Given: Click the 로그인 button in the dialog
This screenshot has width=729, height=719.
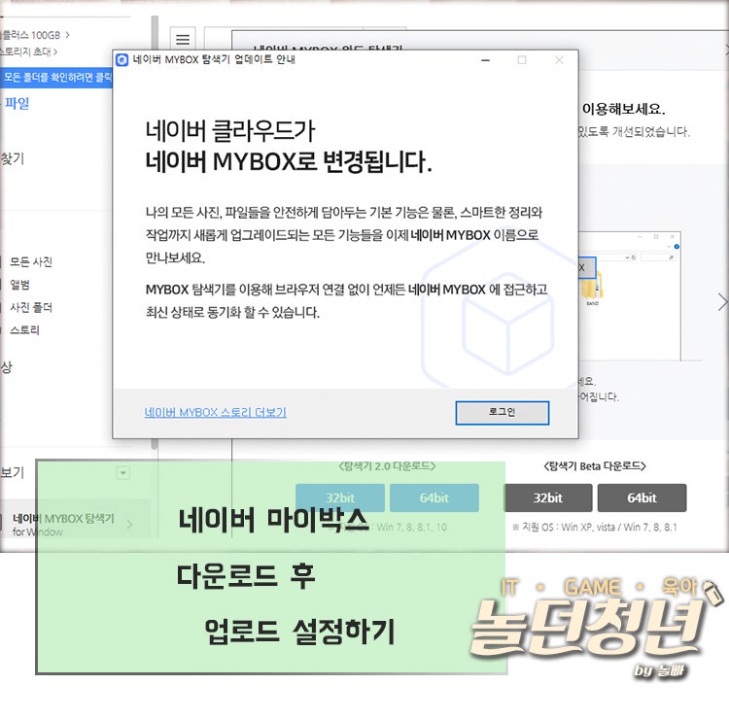Looking at the screenshot, I should tap(503, 412).
